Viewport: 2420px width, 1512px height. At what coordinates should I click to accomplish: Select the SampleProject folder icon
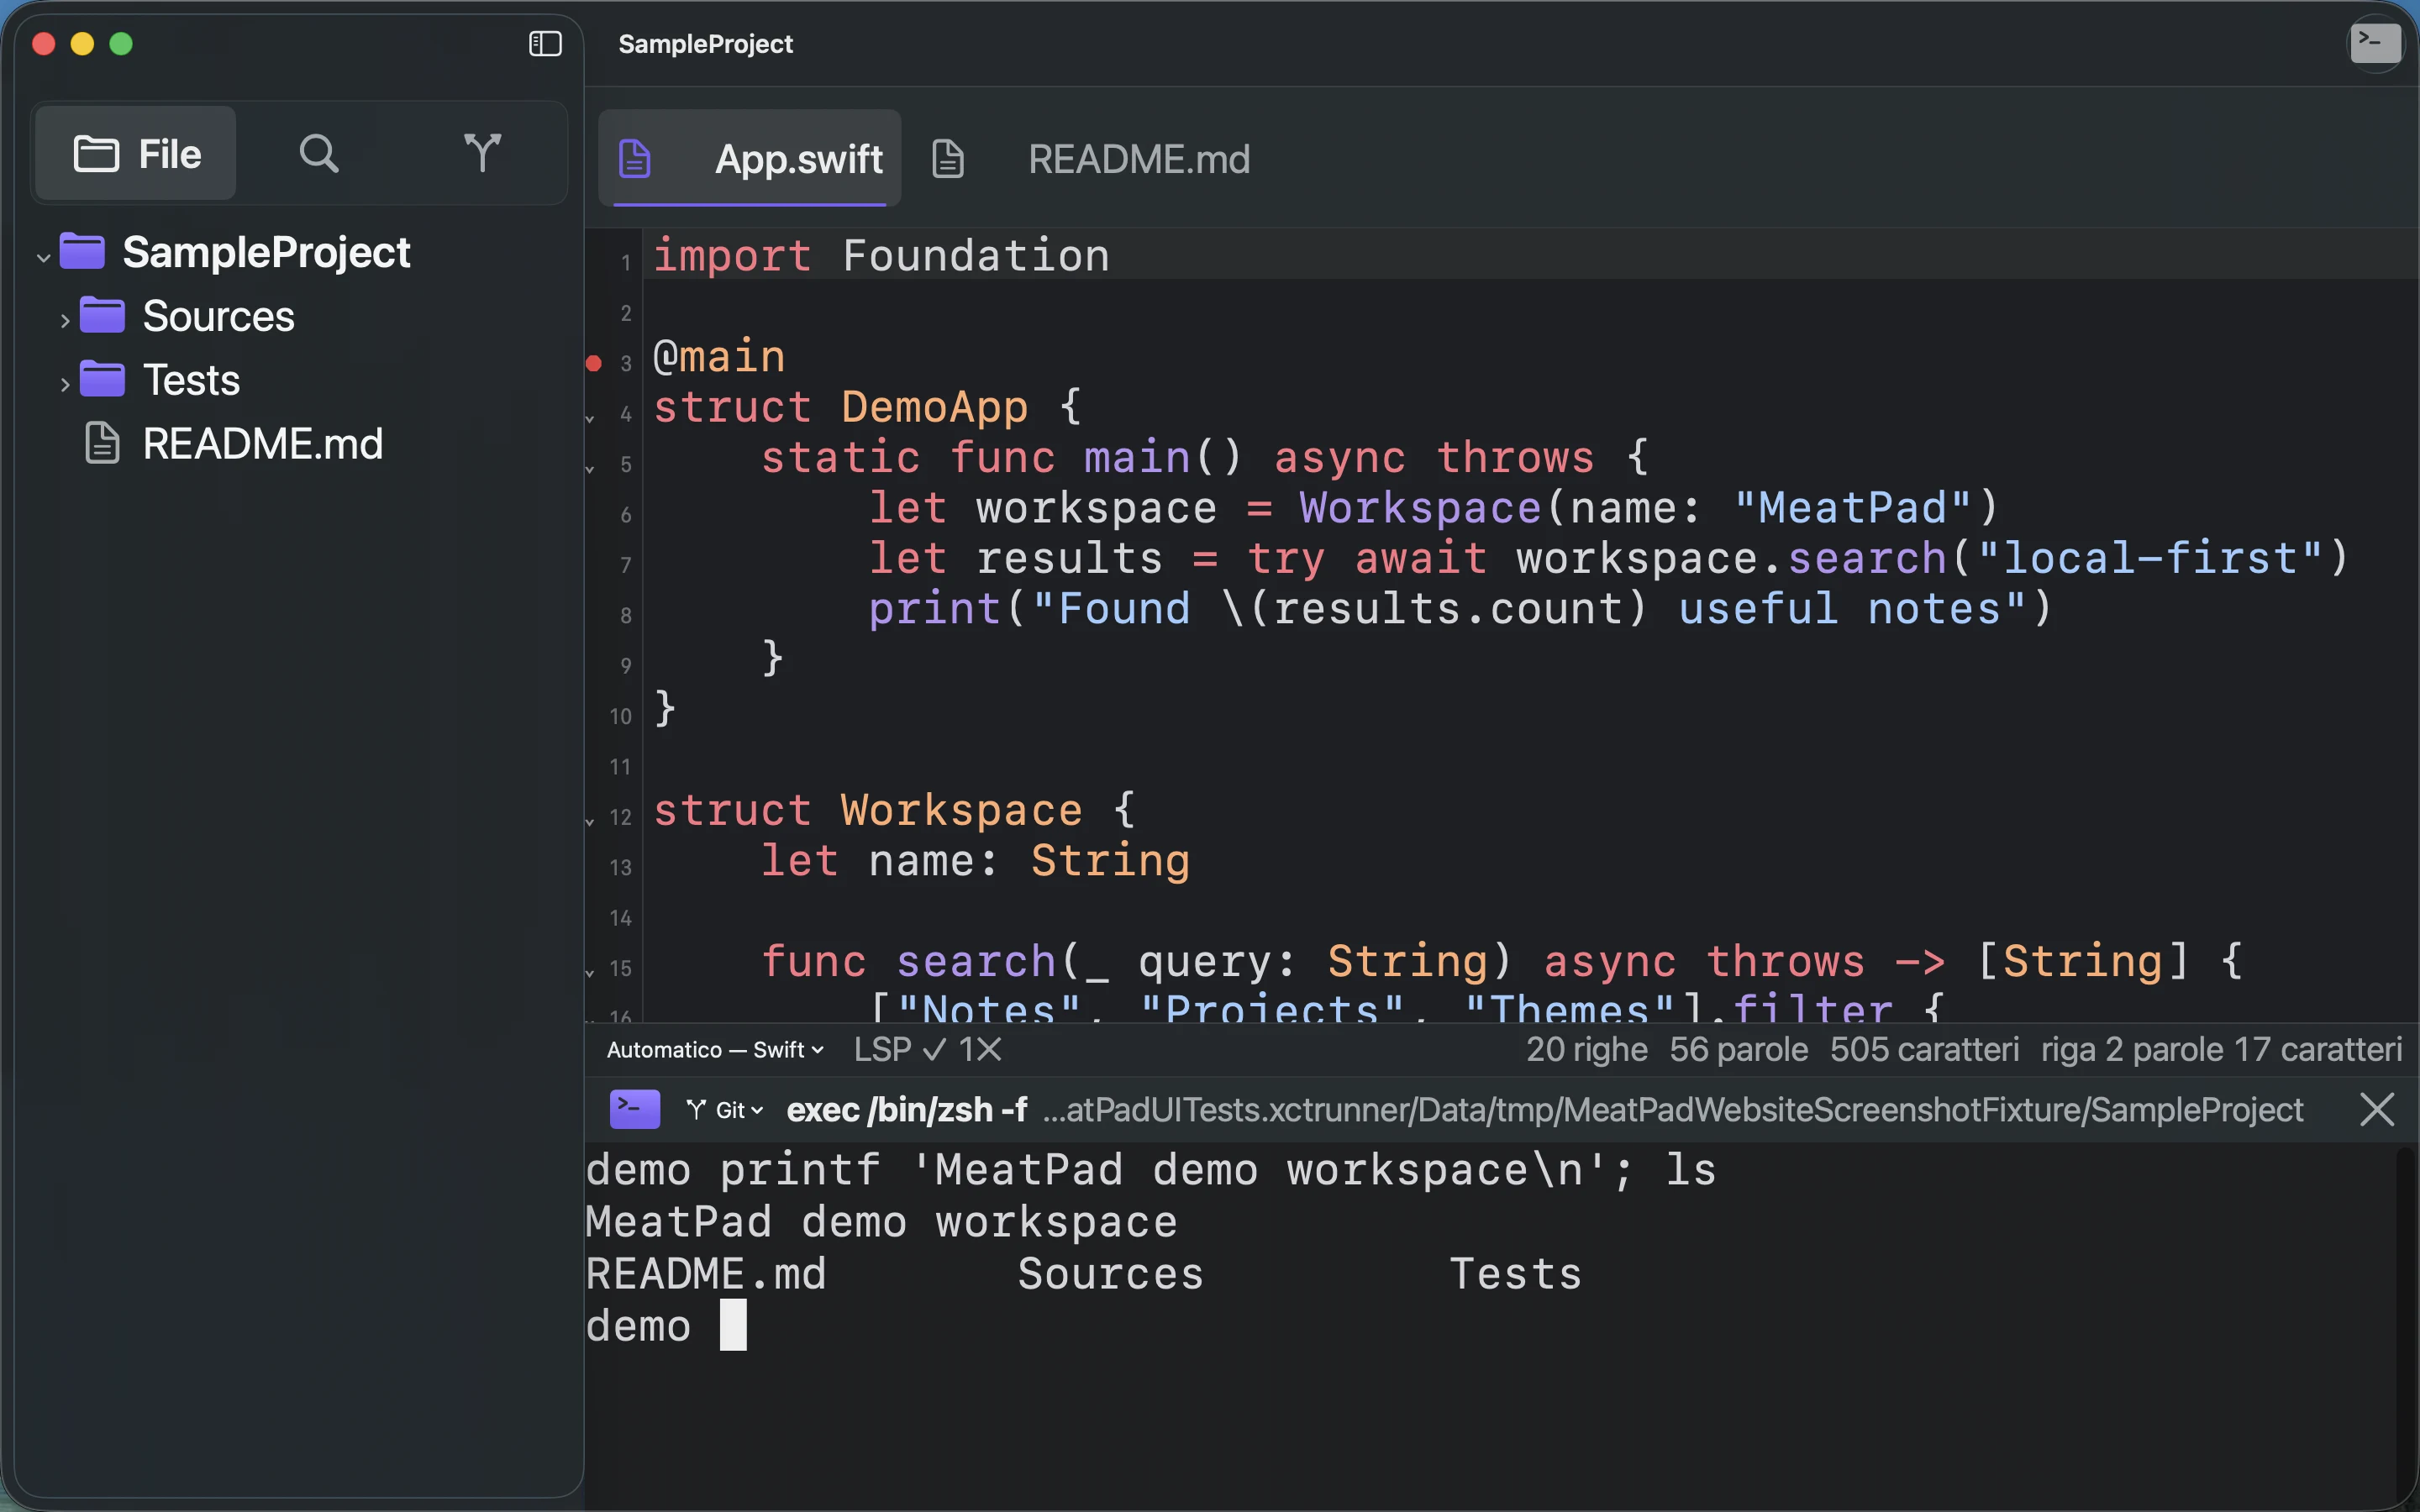pos(82,251)
